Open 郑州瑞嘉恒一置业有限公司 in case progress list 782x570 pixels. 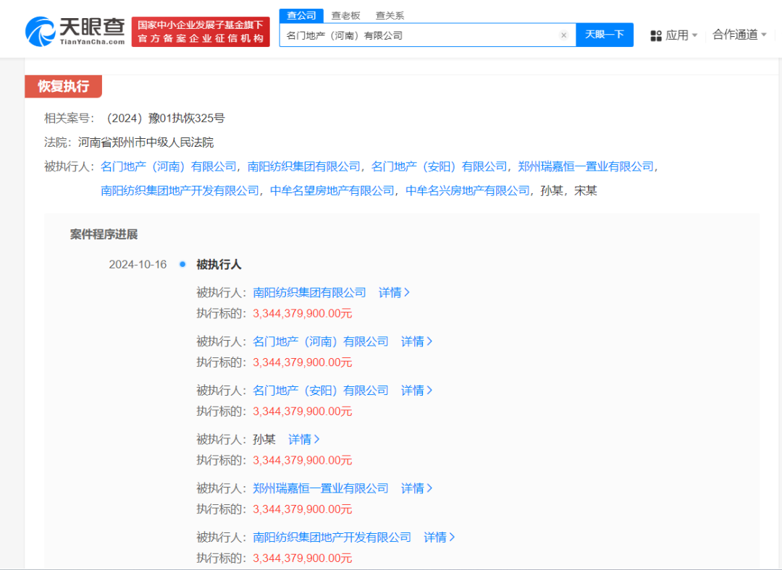tap(321, 488)
